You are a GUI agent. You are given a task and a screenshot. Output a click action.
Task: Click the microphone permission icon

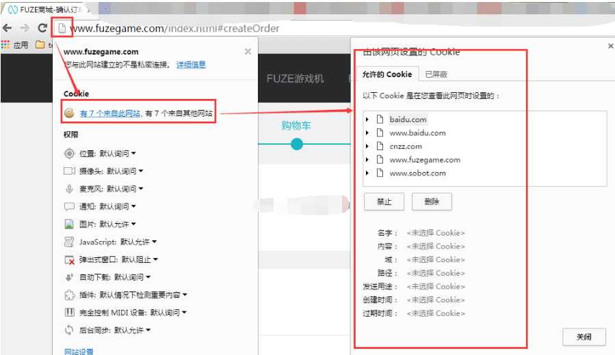click(69, 188)
